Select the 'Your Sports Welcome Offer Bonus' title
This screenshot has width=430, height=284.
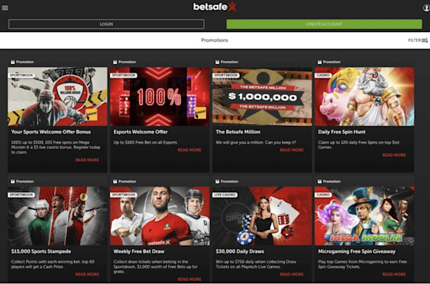[51, 132]
